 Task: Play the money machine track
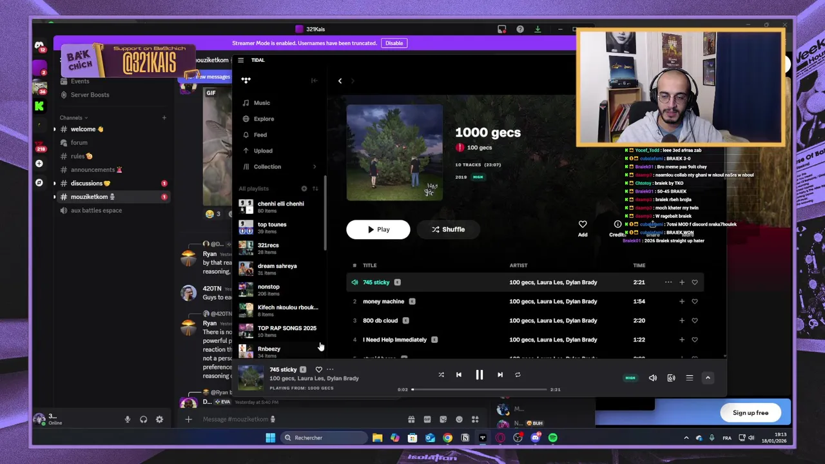[x=383, y=302]
